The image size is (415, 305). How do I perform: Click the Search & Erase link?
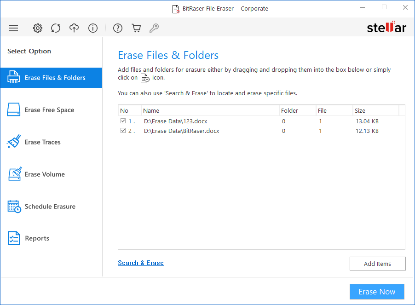tap(141, 263)
